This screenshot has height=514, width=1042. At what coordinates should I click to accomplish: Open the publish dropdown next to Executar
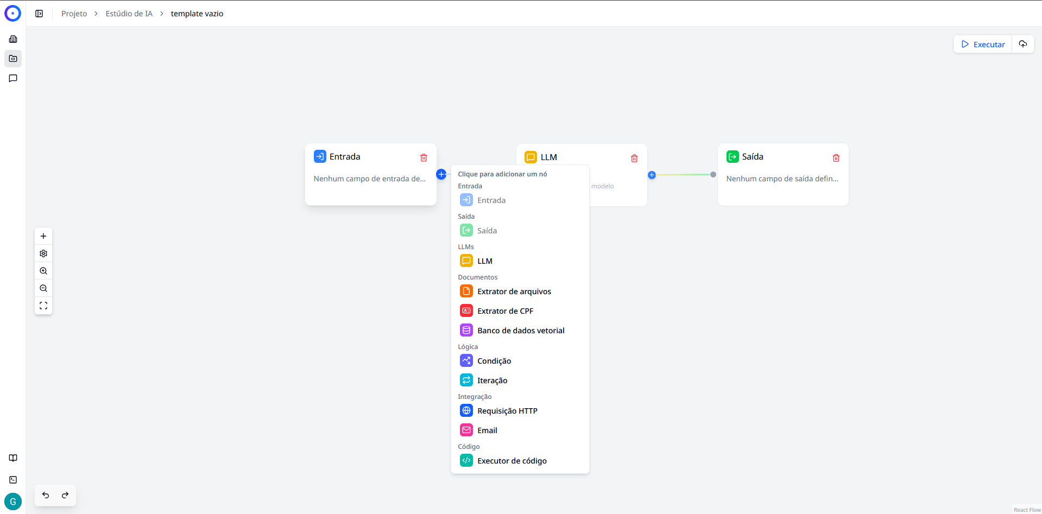click(1023, 44)
